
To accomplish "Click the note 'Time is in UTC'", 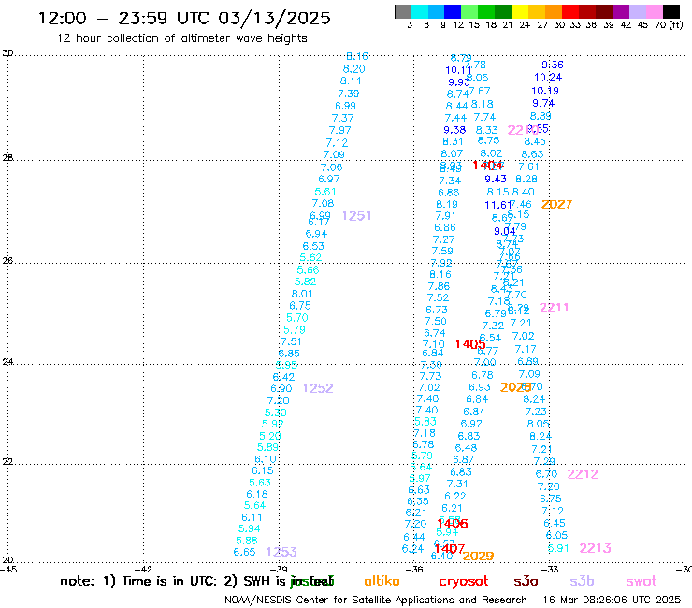I will pyautogui.click(x=169, y=581).
